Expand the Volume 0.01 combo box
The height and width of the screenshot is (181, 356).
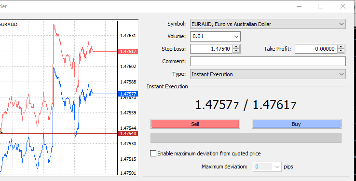[215, 36]
